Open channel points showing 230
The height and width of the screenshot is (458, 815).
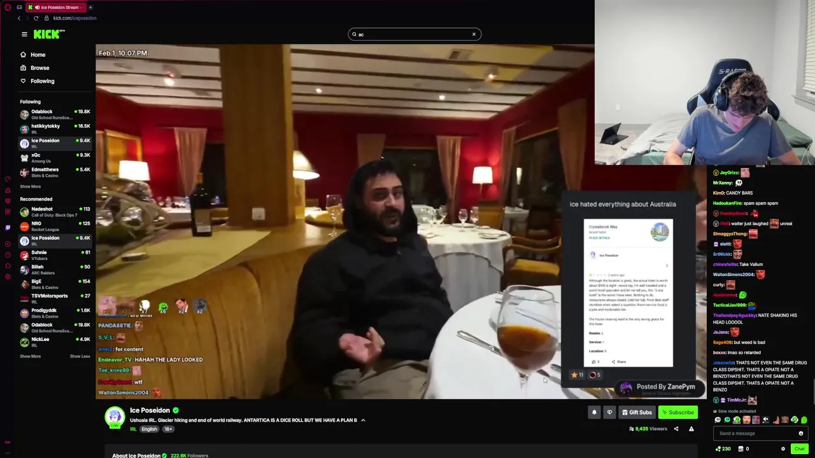pyautogui.click(x=722, y=449)
